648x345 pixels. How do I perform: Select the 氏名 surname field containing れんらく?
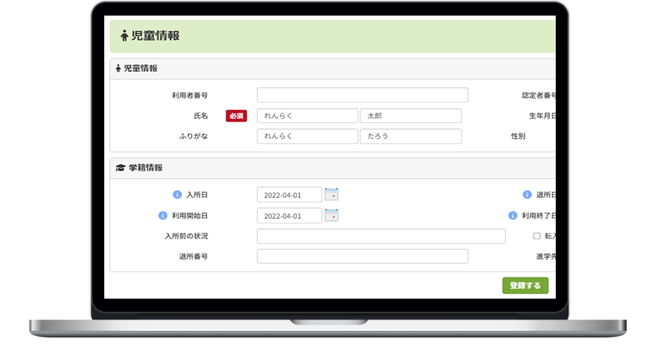307,116
